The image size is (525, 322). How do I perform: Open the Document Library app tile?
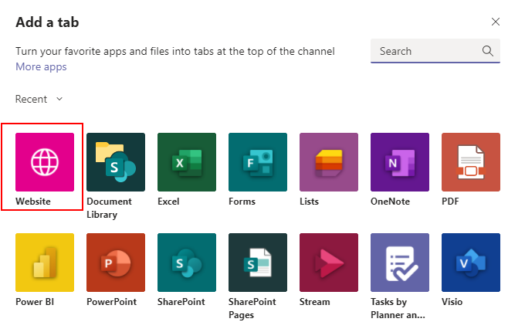pos(116,162)
